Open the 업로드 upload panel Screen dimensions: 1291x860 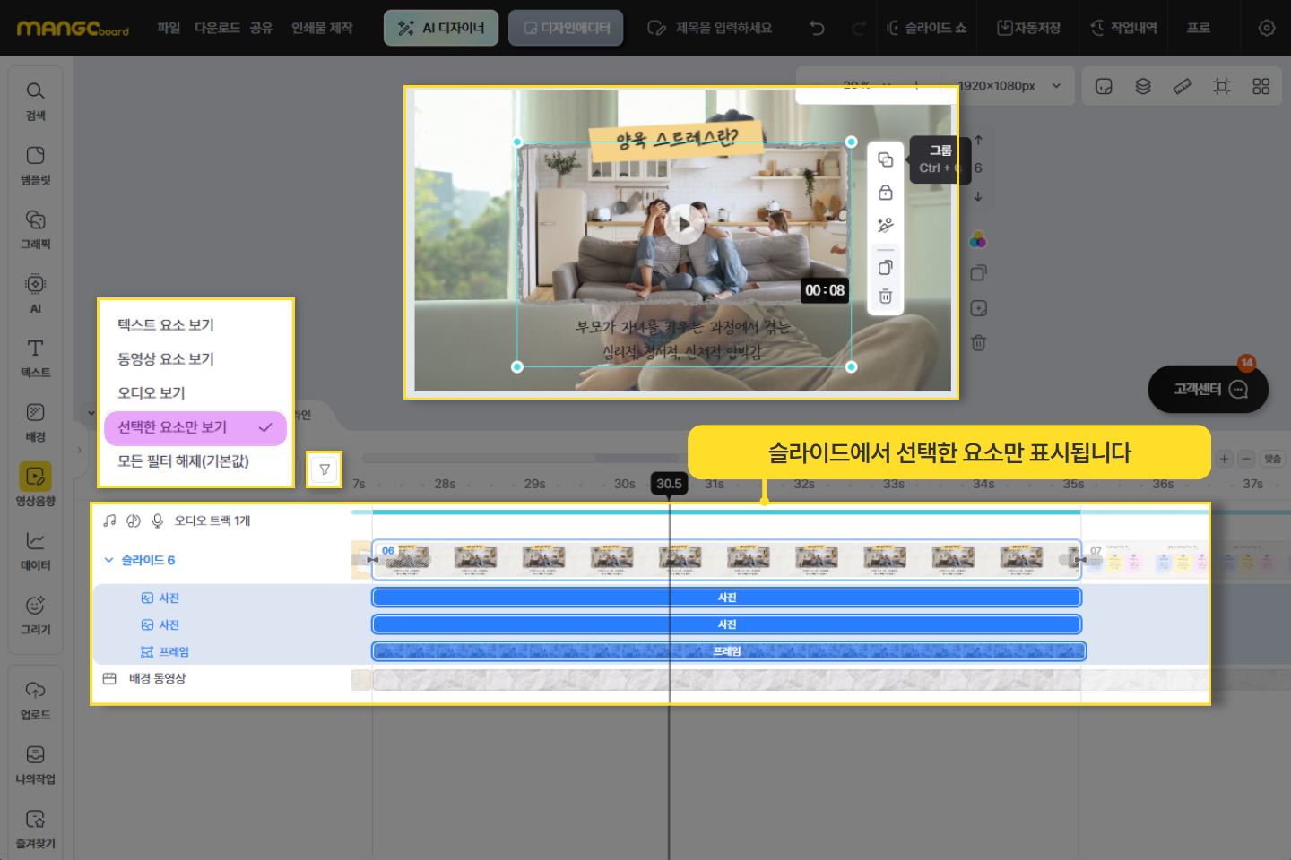click(x=35, y=700)
